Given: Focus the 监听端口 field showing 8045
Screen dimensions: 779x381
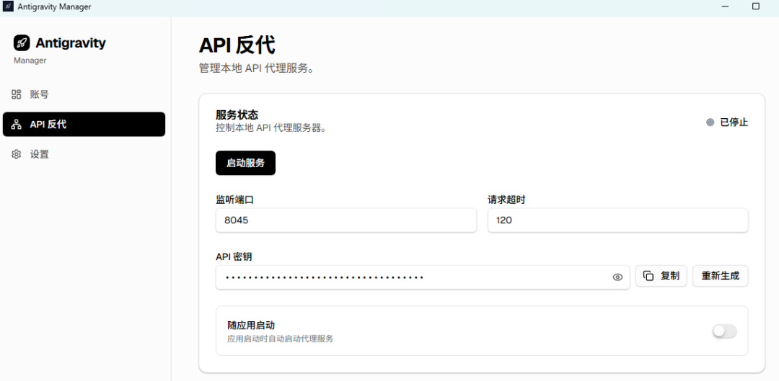Looking at the screenshot, I should (346, 220).
